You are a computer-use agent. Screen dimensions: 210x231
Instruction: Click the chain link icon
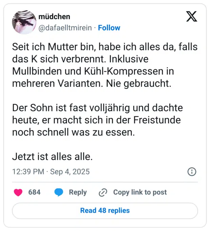[103, 192]
